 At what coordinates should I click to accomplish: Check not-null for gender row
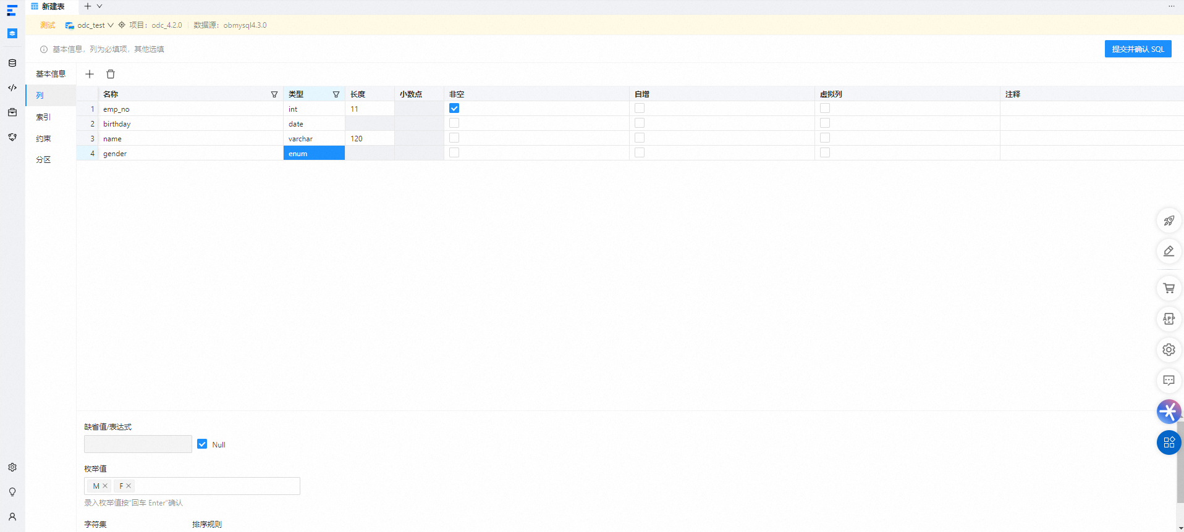point(454,152)
